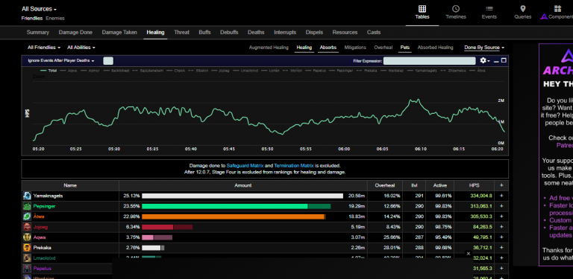Click Jojoeg's class icon in table
The image size is (573, 279).
[27, 227]
